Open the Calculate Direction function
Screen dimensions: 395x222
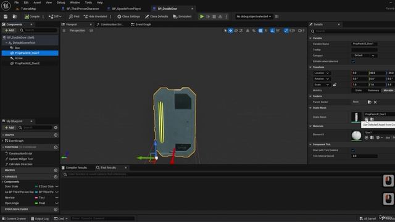click(x=20, y=165)
